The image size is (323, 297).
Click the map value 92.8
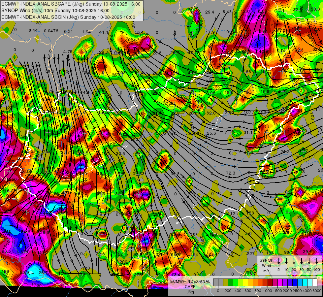299,50
